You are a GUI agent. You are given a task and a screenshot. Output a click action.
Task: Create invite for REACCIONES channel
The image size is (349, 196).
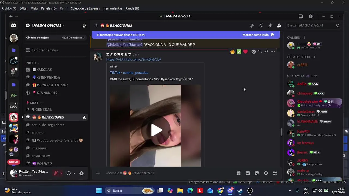click(x=84, y=117)
